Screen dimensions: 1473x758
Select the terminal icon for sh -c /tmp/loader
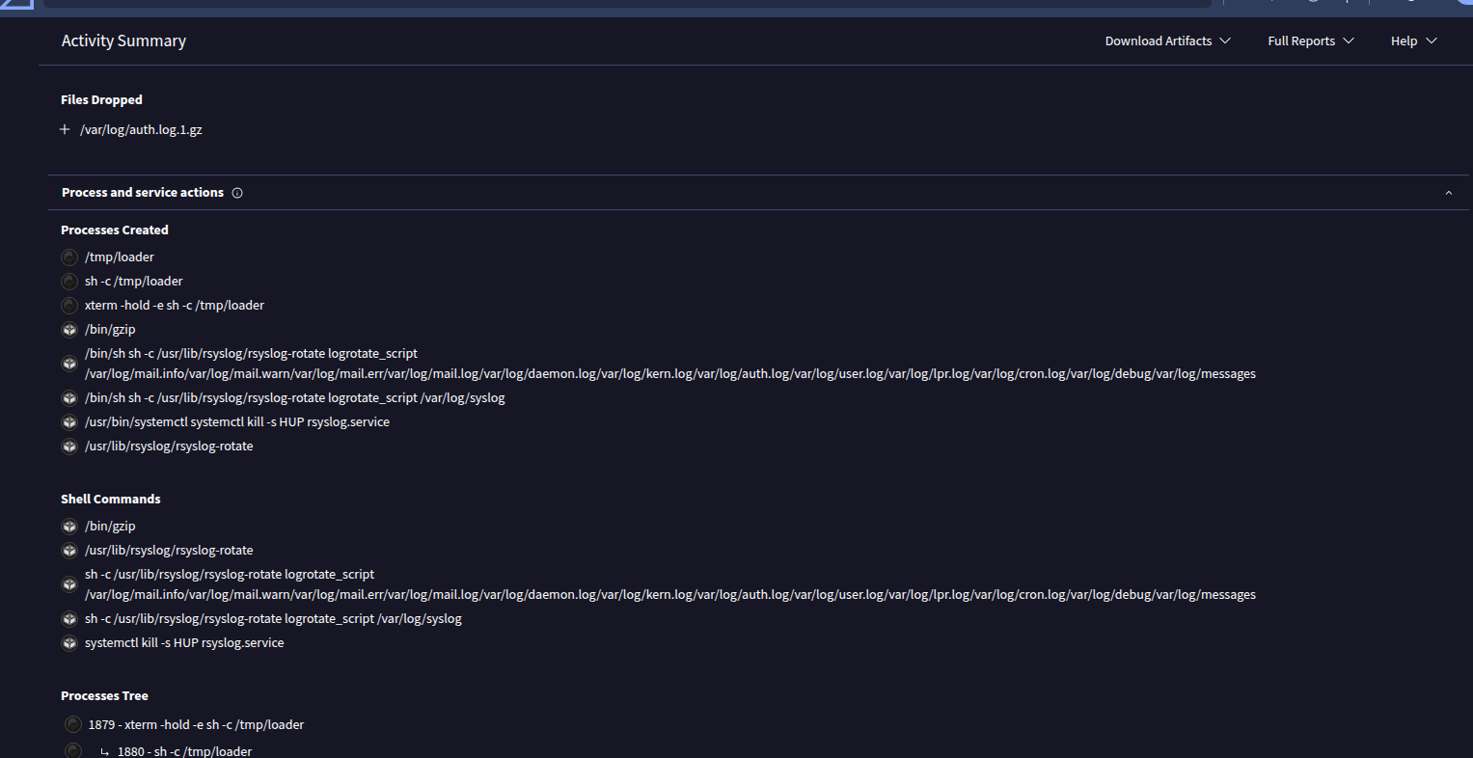68,281
